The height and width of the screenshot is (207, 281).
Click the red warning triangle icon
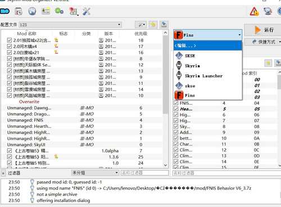[x=254, y=11]
